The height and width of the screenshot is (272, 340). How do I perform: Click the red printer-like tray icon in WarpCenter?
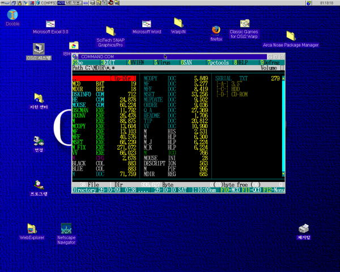(111, 3)
